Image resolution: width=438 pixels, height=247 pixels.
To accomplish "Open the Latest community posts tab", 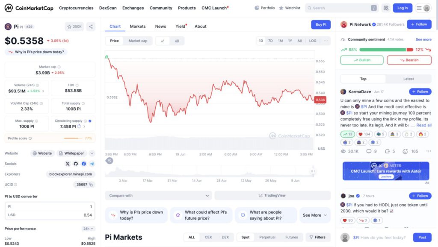I will (x=408, y=79).
